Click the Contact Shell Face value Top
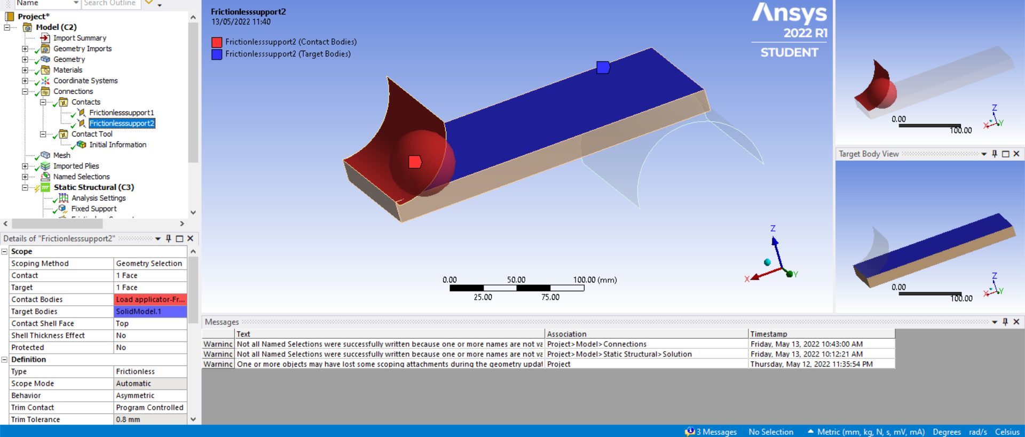Viewport: 1025px width, 437px height. pyautogui.click(x=151, y=323)
